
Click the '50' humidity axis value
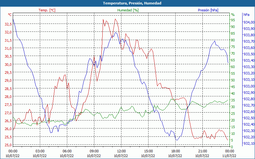pos(233,80)
